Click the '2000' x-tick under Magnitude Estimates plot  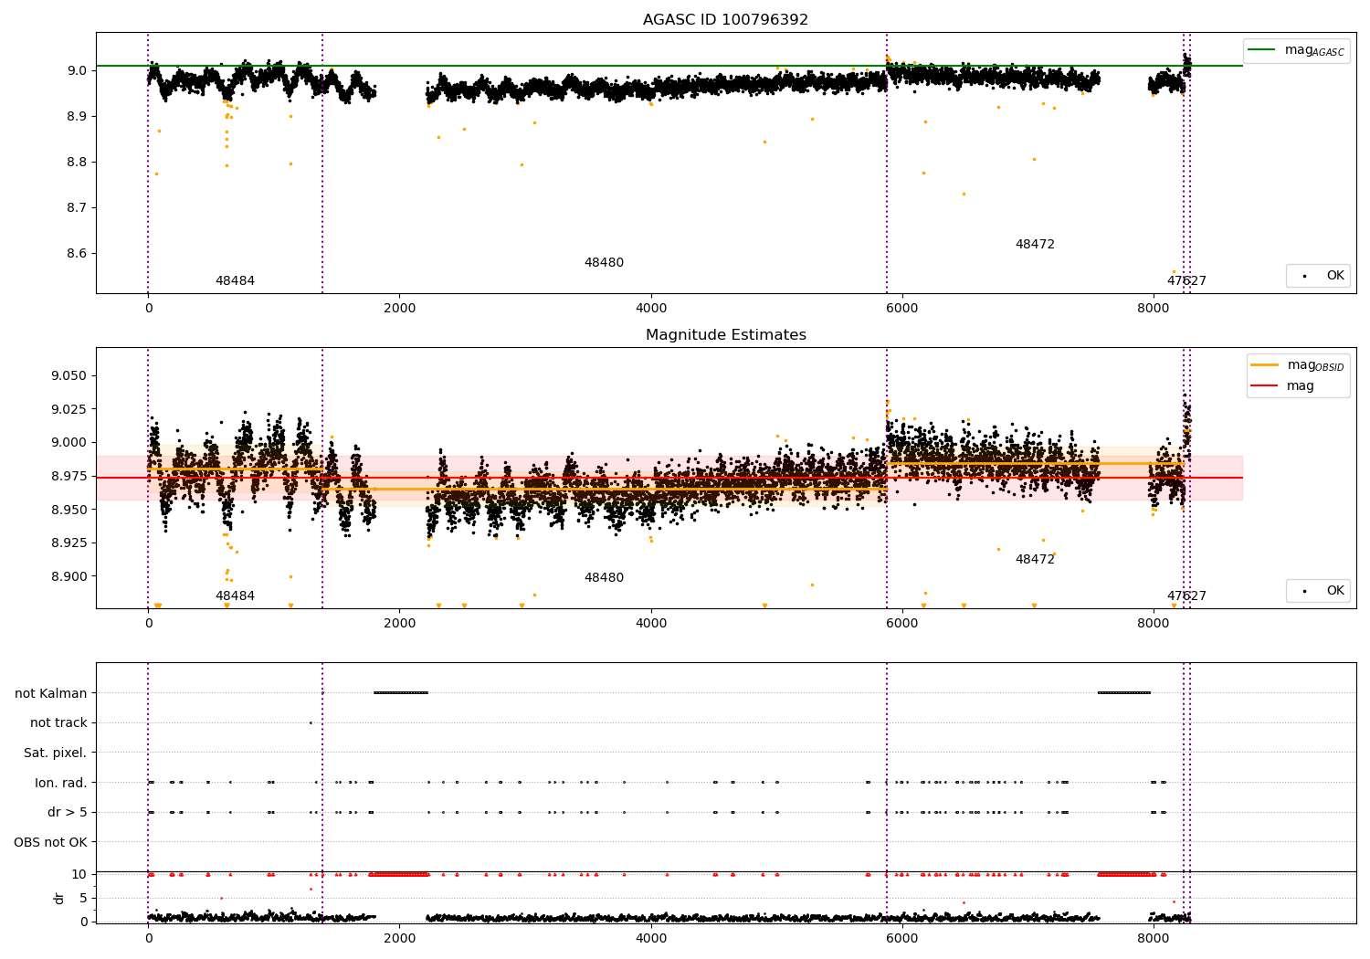pos(400,624)
